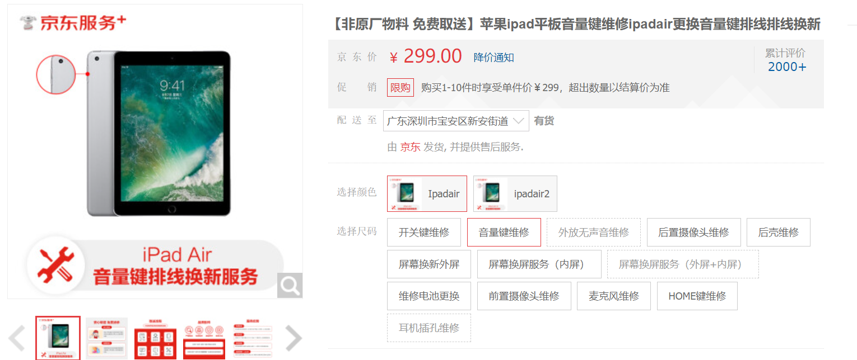Choose the 维修电池更换 option

(x=429, y=296)
